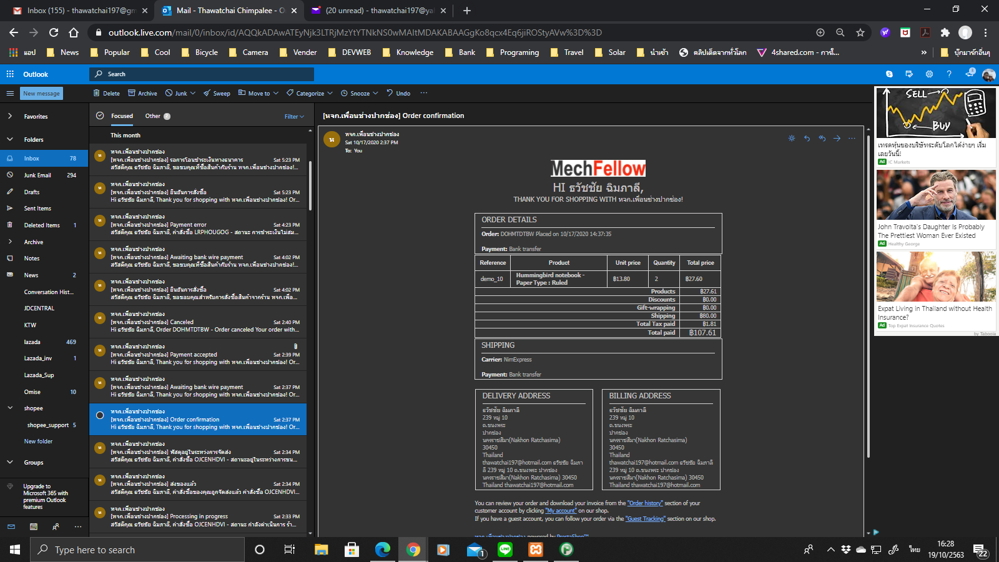Compose with the New message button
999x562 pixels.
(42, 93)
